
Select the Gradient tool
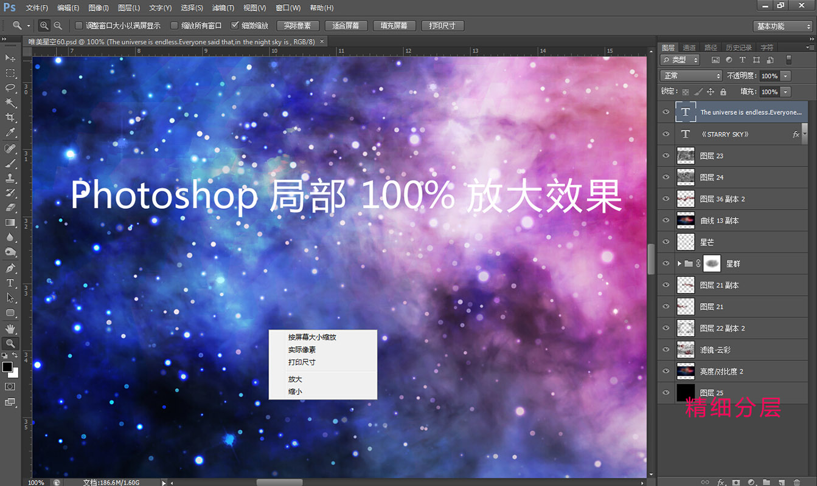[10, 222]
